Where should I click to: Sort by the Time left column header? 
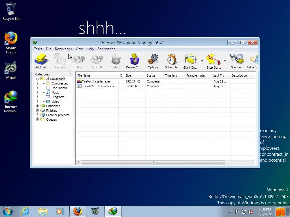click(x=174, y=75)
